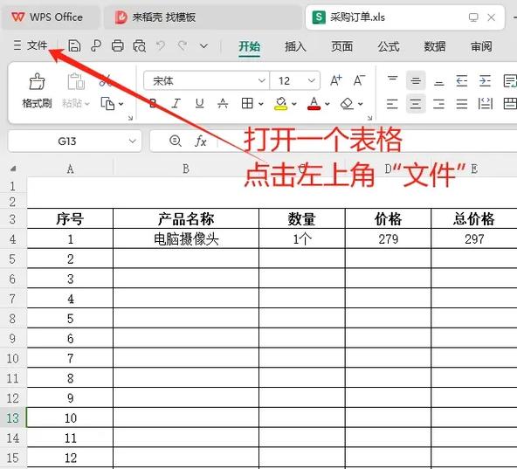Screen dimensions: 517x469
Task: Open font settings dialog launcher
Action: coord(369,118)
